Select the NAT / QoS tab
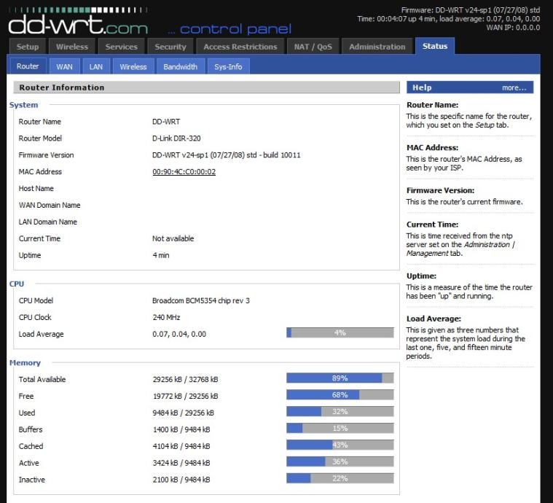The image size is (553, 503). (x=313, y=47)
